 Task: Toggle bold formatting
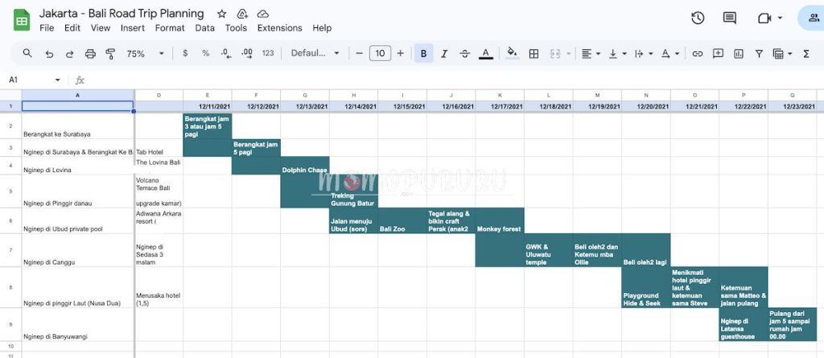[x=423, y=54]
